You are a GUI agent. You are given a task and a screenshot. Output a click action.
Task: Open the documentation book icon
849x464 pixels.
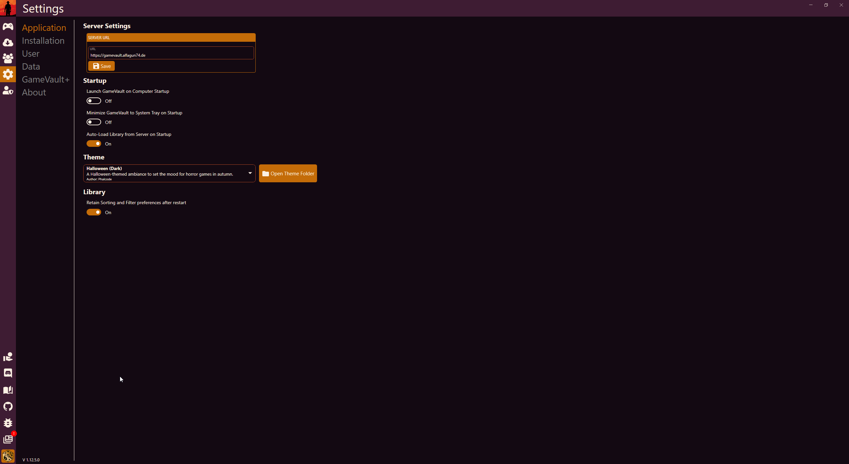coord(8,390)
